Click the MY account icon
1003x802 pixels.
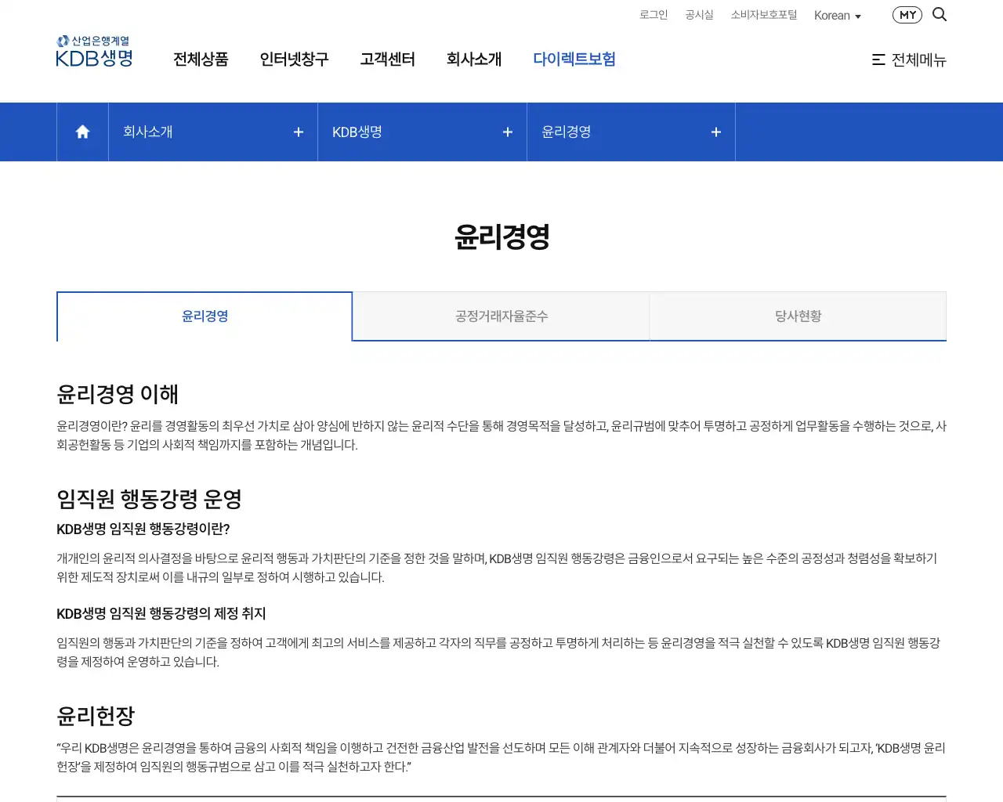point(907,14)
